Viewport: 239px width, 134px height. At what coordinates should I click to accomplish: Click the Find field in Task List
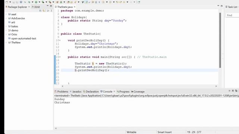[x=232, y=15]
